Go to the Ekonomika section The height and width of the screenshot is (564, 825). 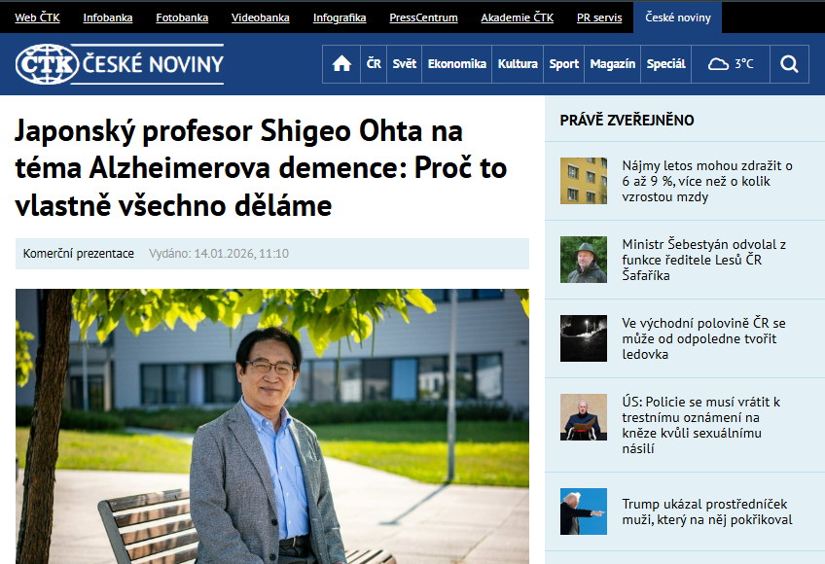coord(456,64)
